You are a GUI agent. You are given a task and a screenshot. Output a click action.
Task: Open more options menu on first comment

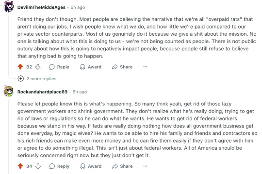pyautogui.click(x=145, y=67)
